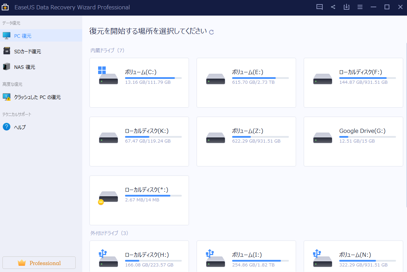The image size is (407, 272).
Task: Click the EaseUS app logo icon
Action: (5, 7)
